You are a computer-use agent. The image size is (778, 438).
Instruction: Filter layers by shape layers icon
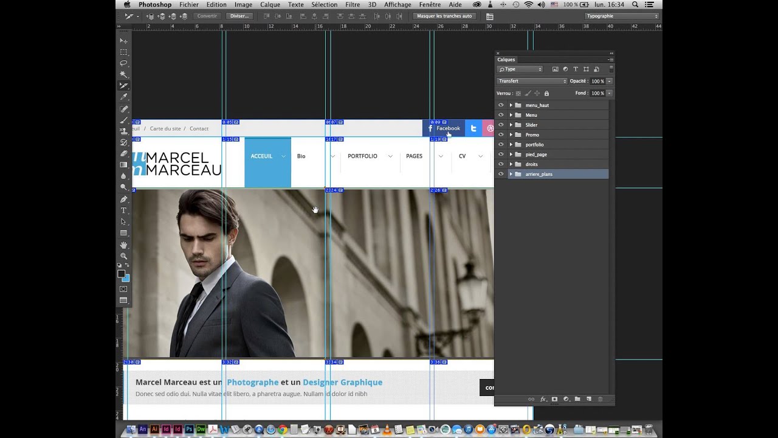586,69
